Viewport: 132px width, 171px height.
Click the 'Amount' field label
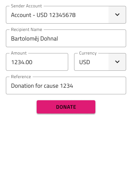(19, 53)
